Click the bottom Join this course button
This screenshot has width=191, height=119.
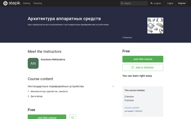click(47, 117)
